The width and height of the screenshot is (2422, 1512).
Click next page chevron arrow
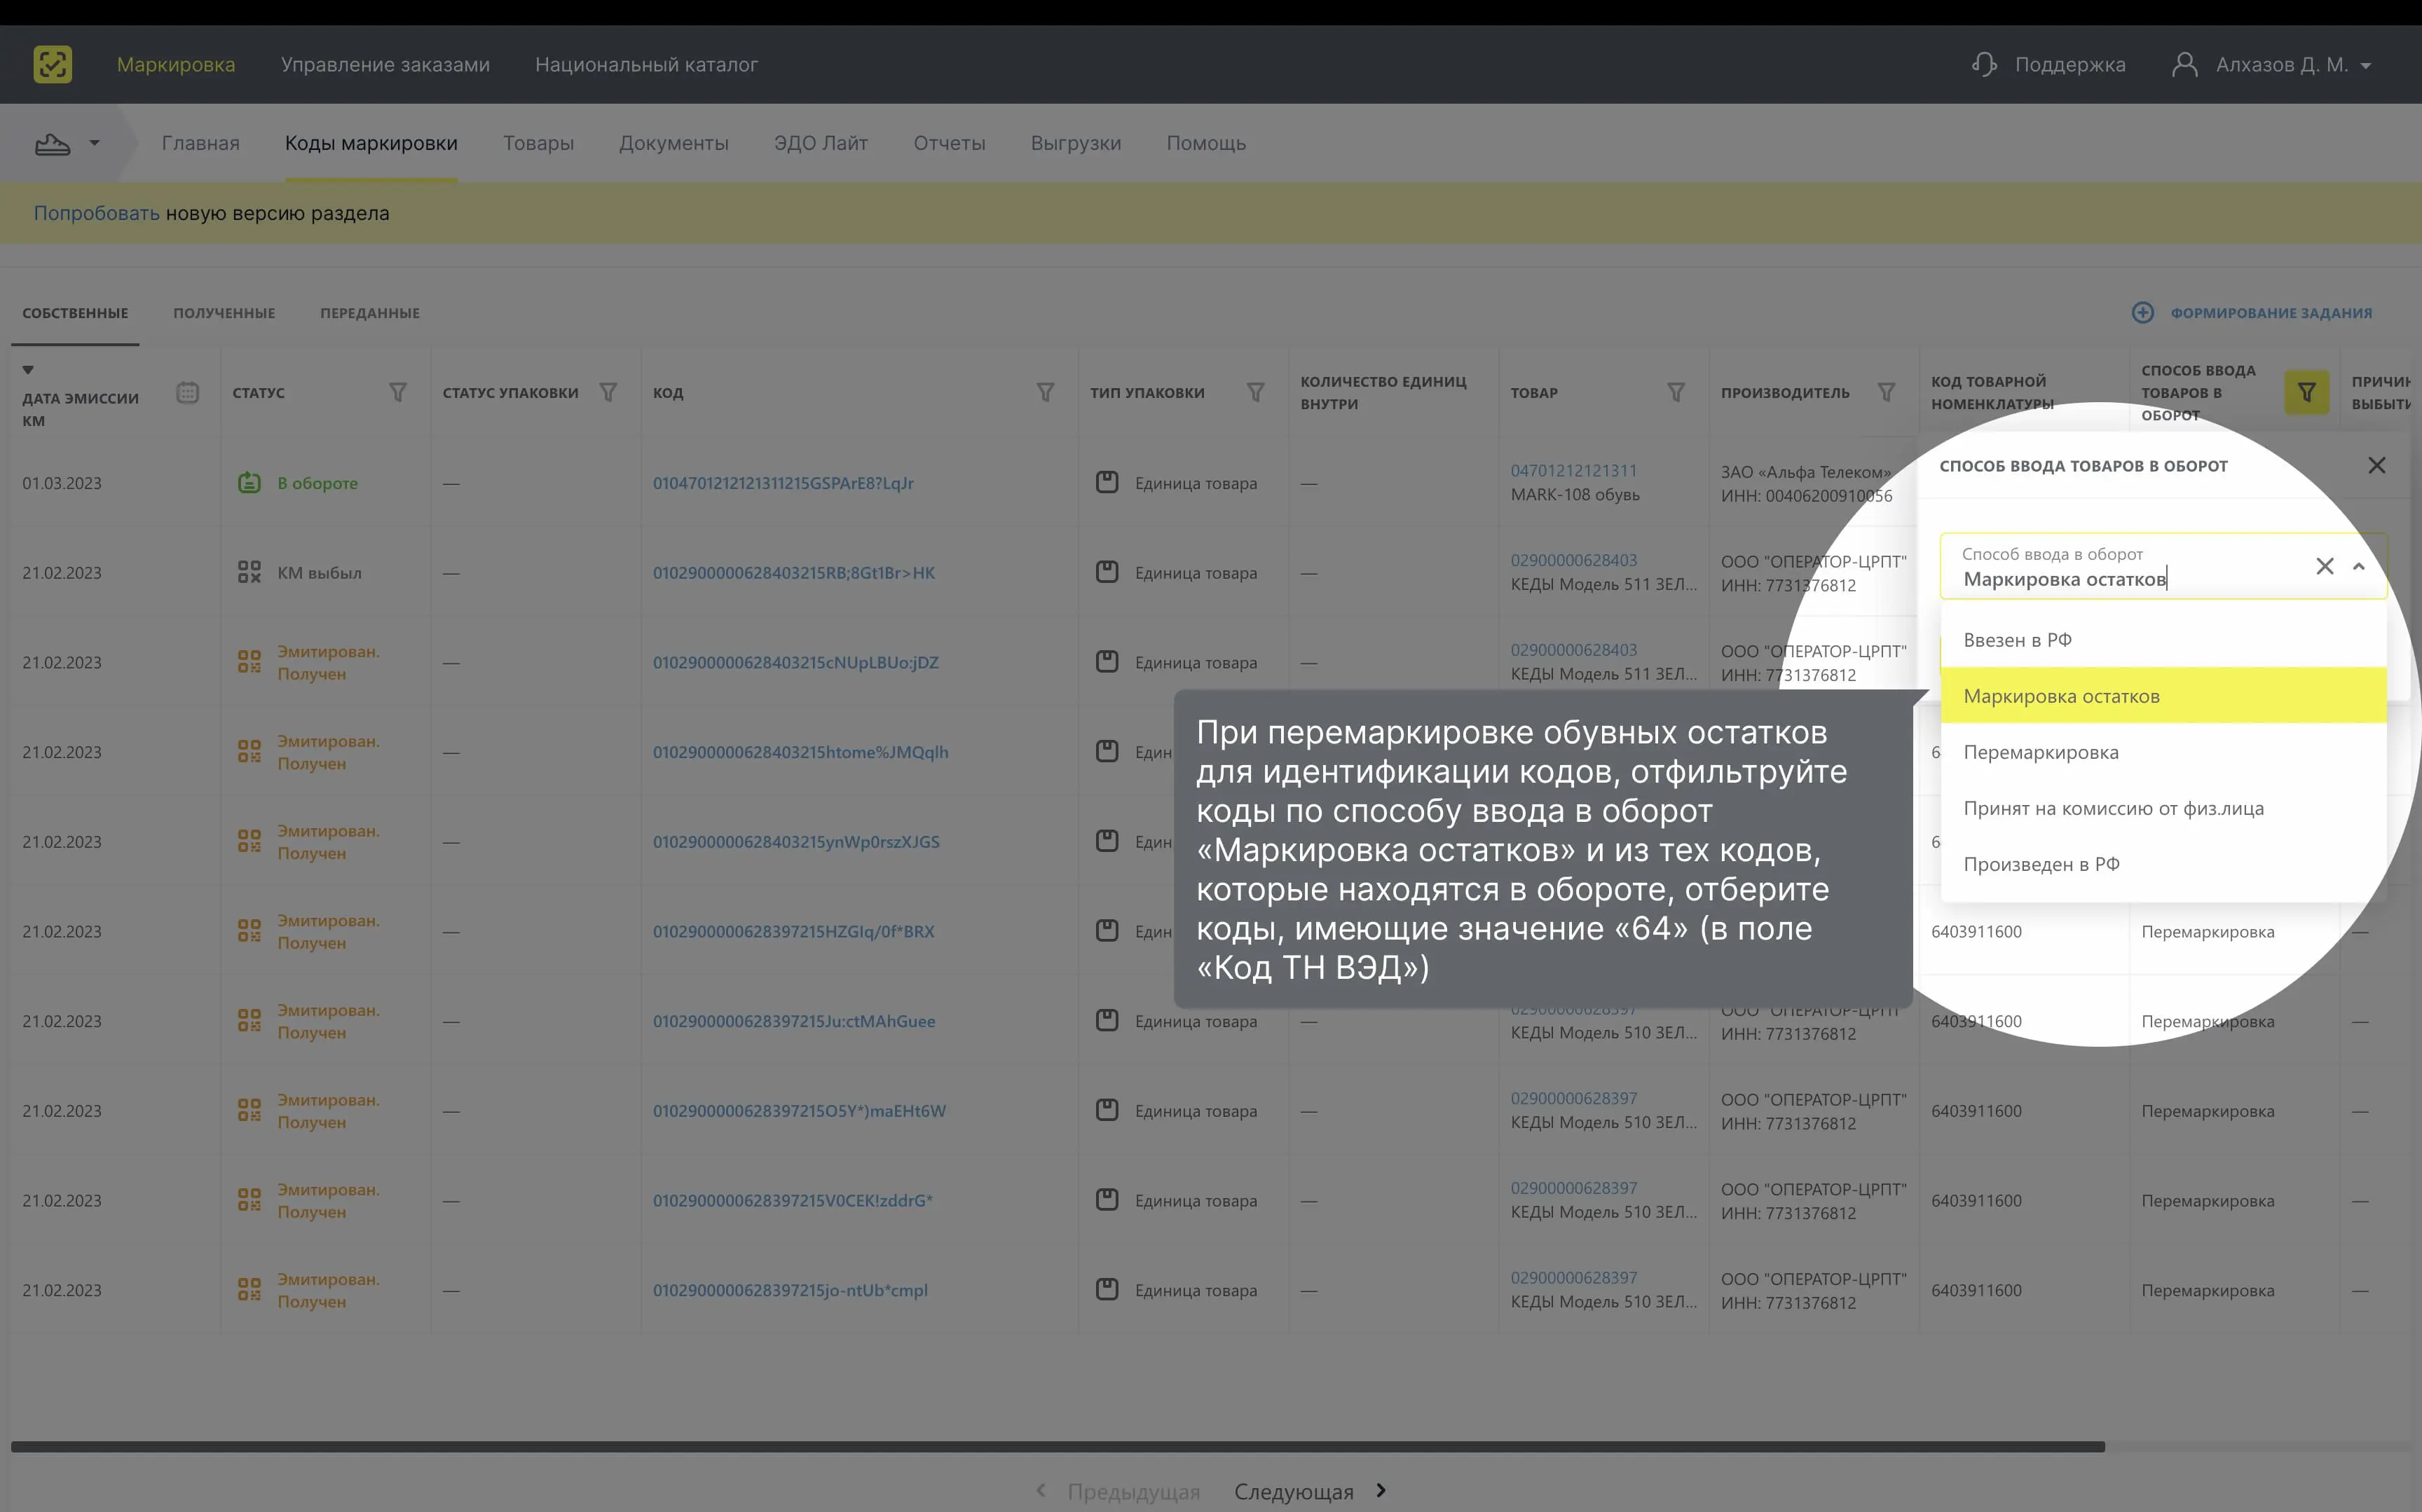pyautogui.click(x=1381, y=1490)
